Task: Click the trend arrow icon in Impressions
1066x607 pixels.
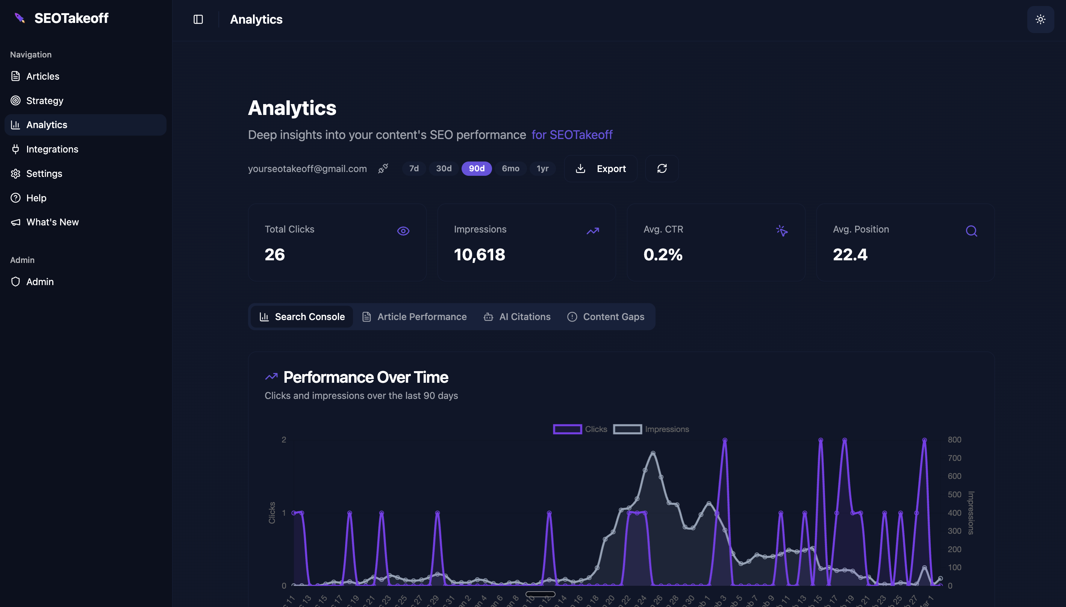Action: click(593, 231)
